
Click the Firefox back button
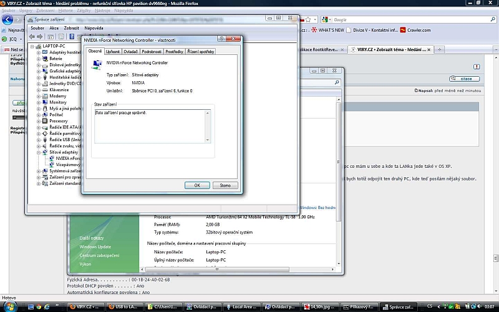tap(7, 20)
